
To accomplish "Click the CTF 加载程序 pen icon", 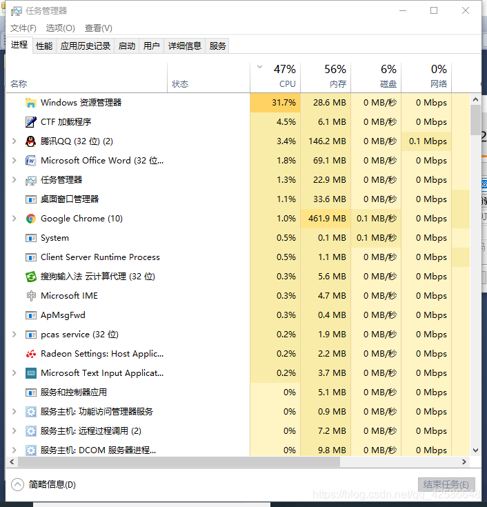I will pyautogui.click(x=30, y=122).
